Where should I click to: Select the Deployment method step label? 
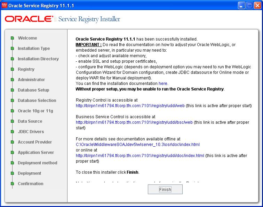point(38,163)
